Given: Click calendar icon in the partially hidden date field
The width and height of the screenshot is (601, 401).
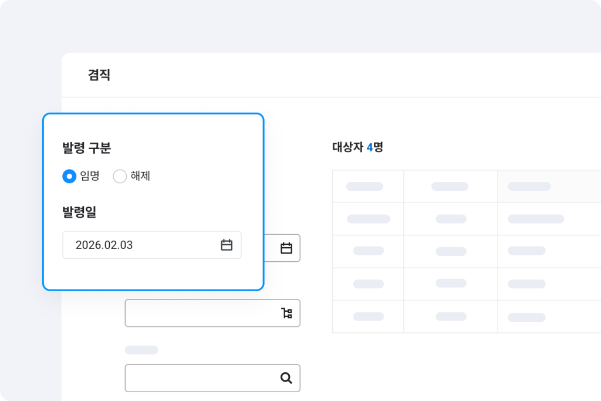Looking at the screenshot, I should (286, 248).
